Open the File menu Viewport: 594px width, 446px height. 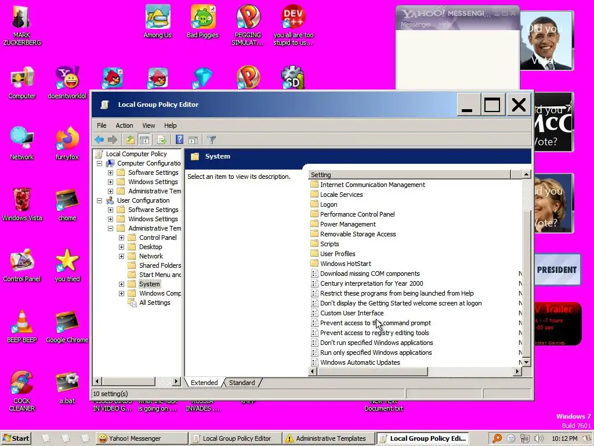[x=102, y=125]
